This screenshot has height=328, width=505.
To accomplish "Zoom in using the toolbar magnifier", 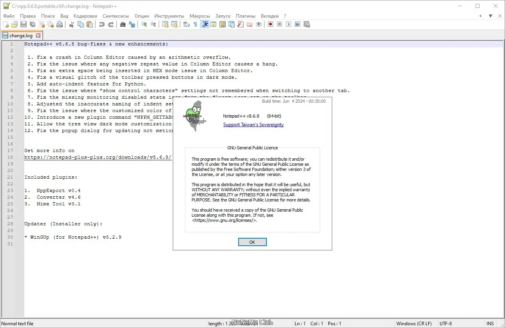I will click(144, 24).
